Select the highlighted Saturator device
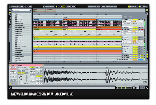Viewport: 156px width, 105px height. 22,55
